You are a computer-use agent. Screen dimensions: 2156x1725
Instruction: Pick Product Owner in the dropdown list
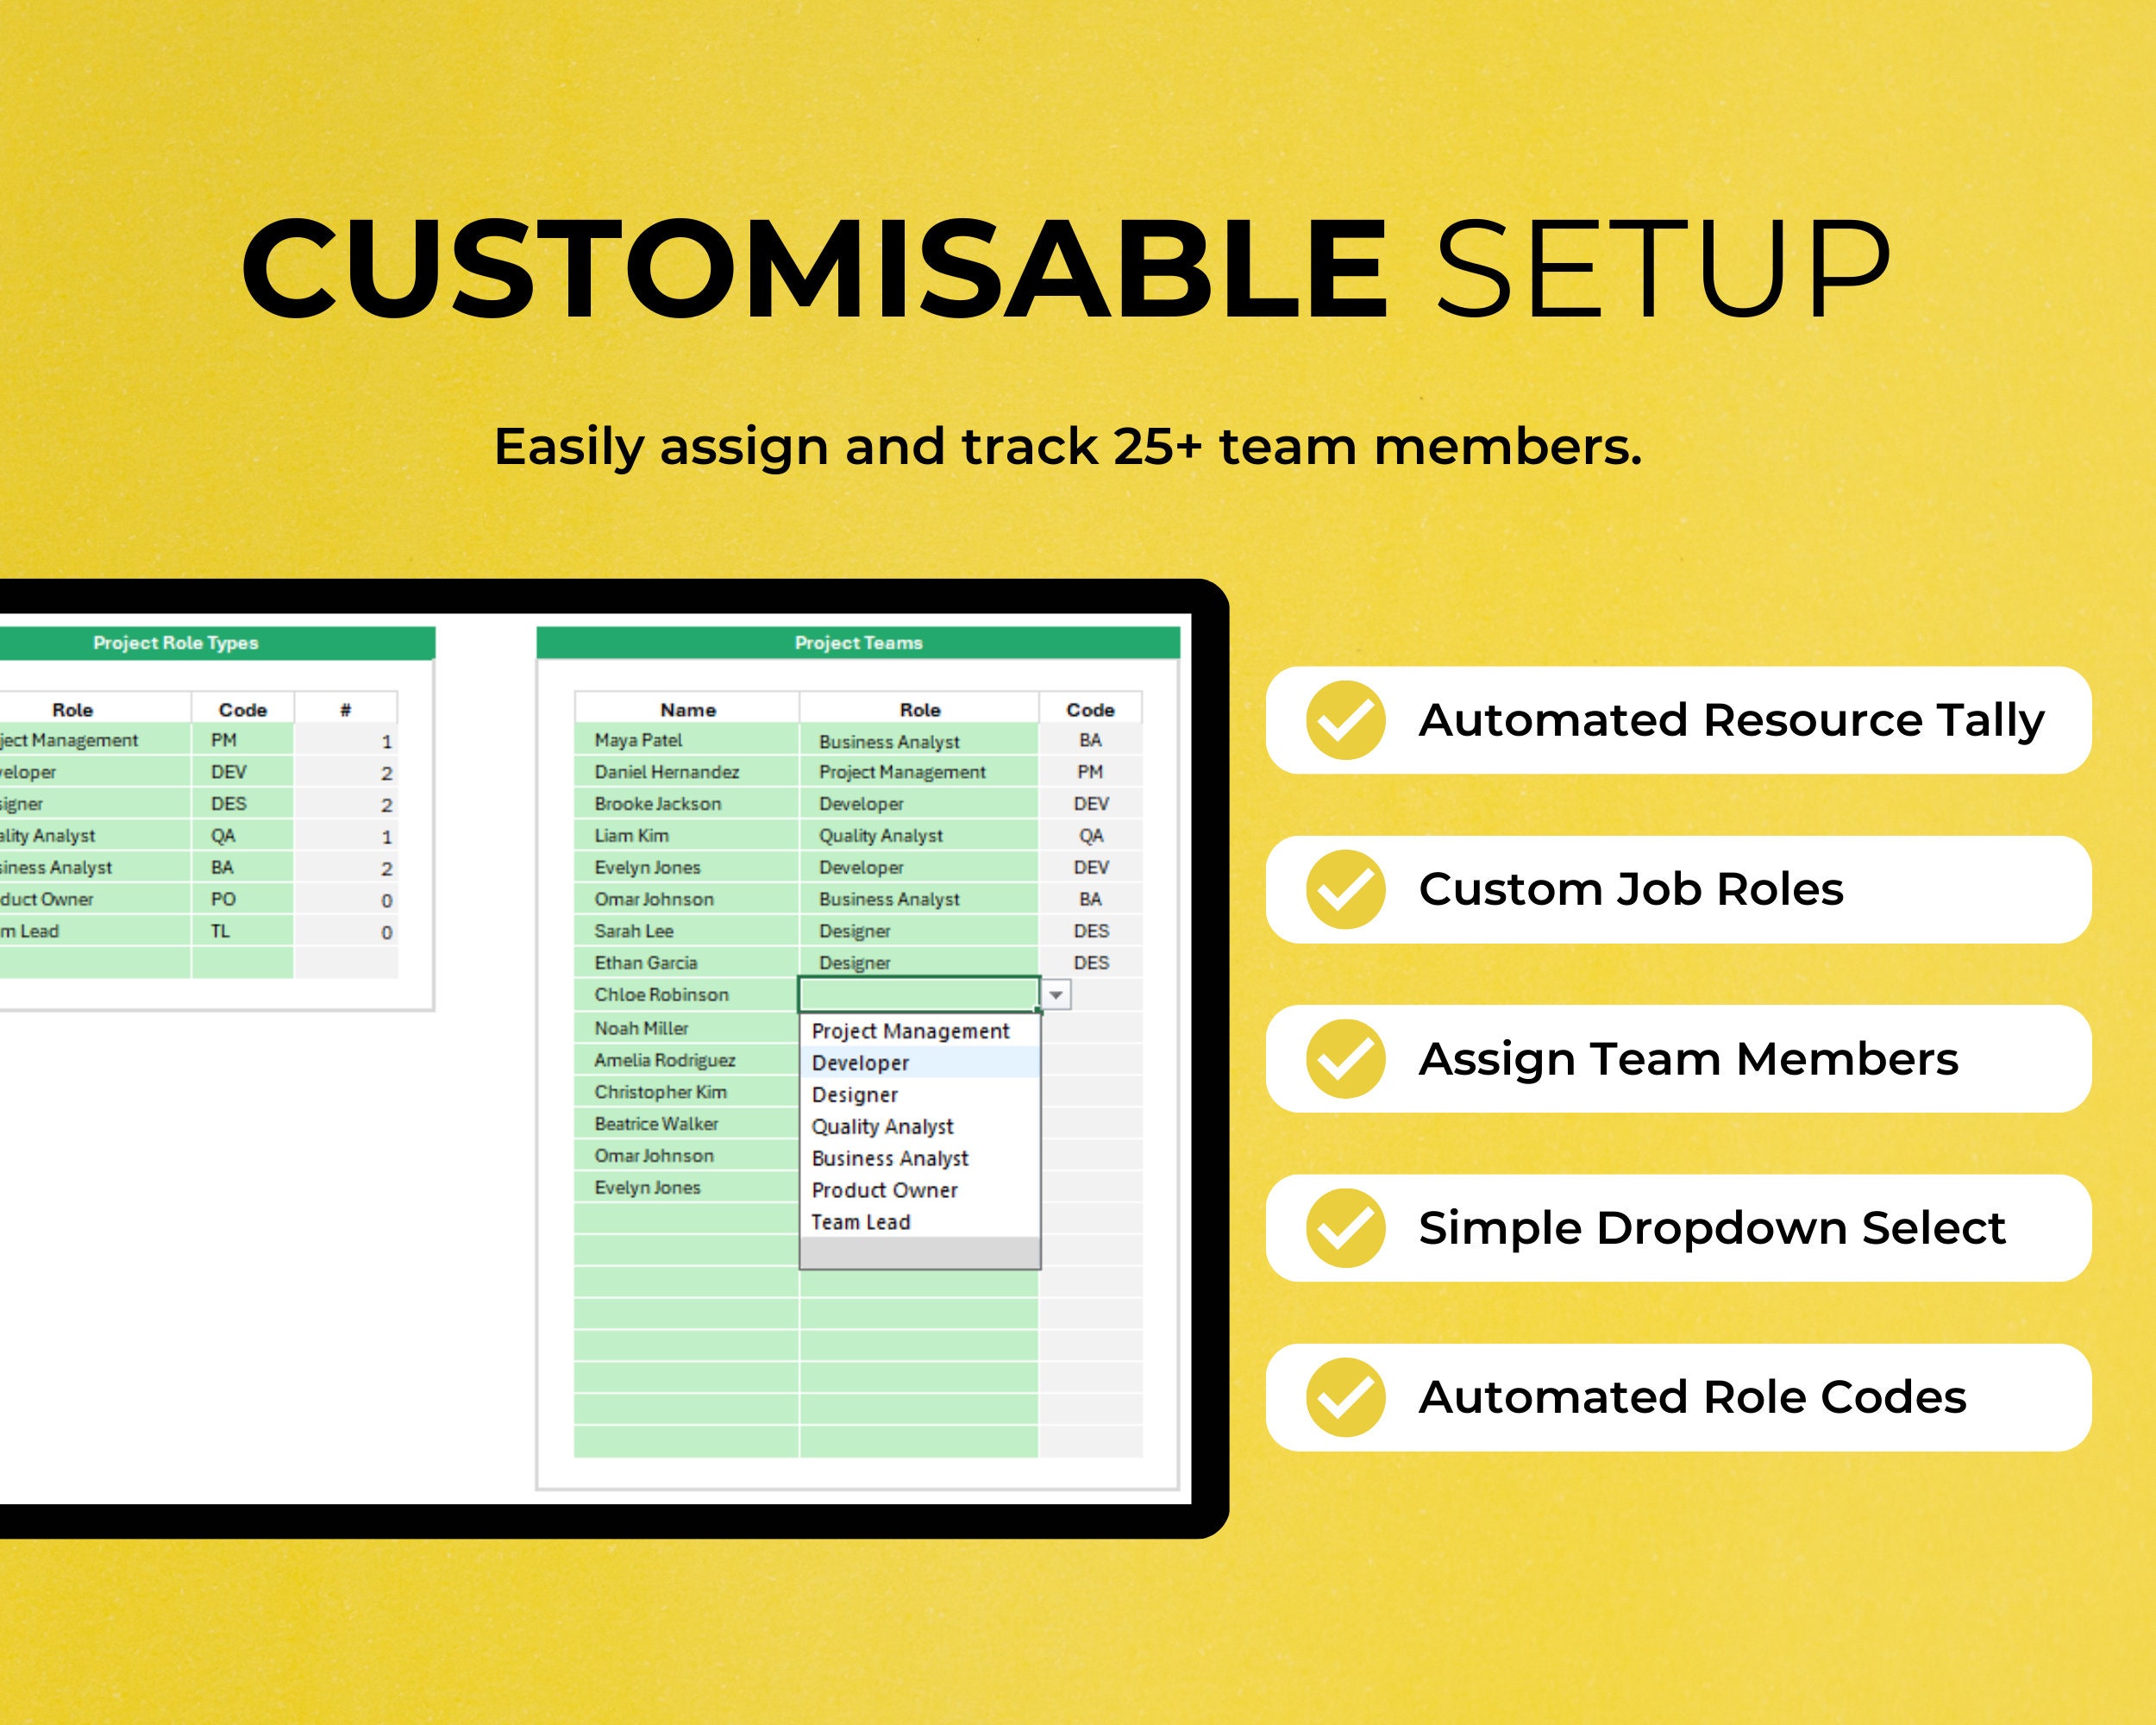(x=919, y=1190)
